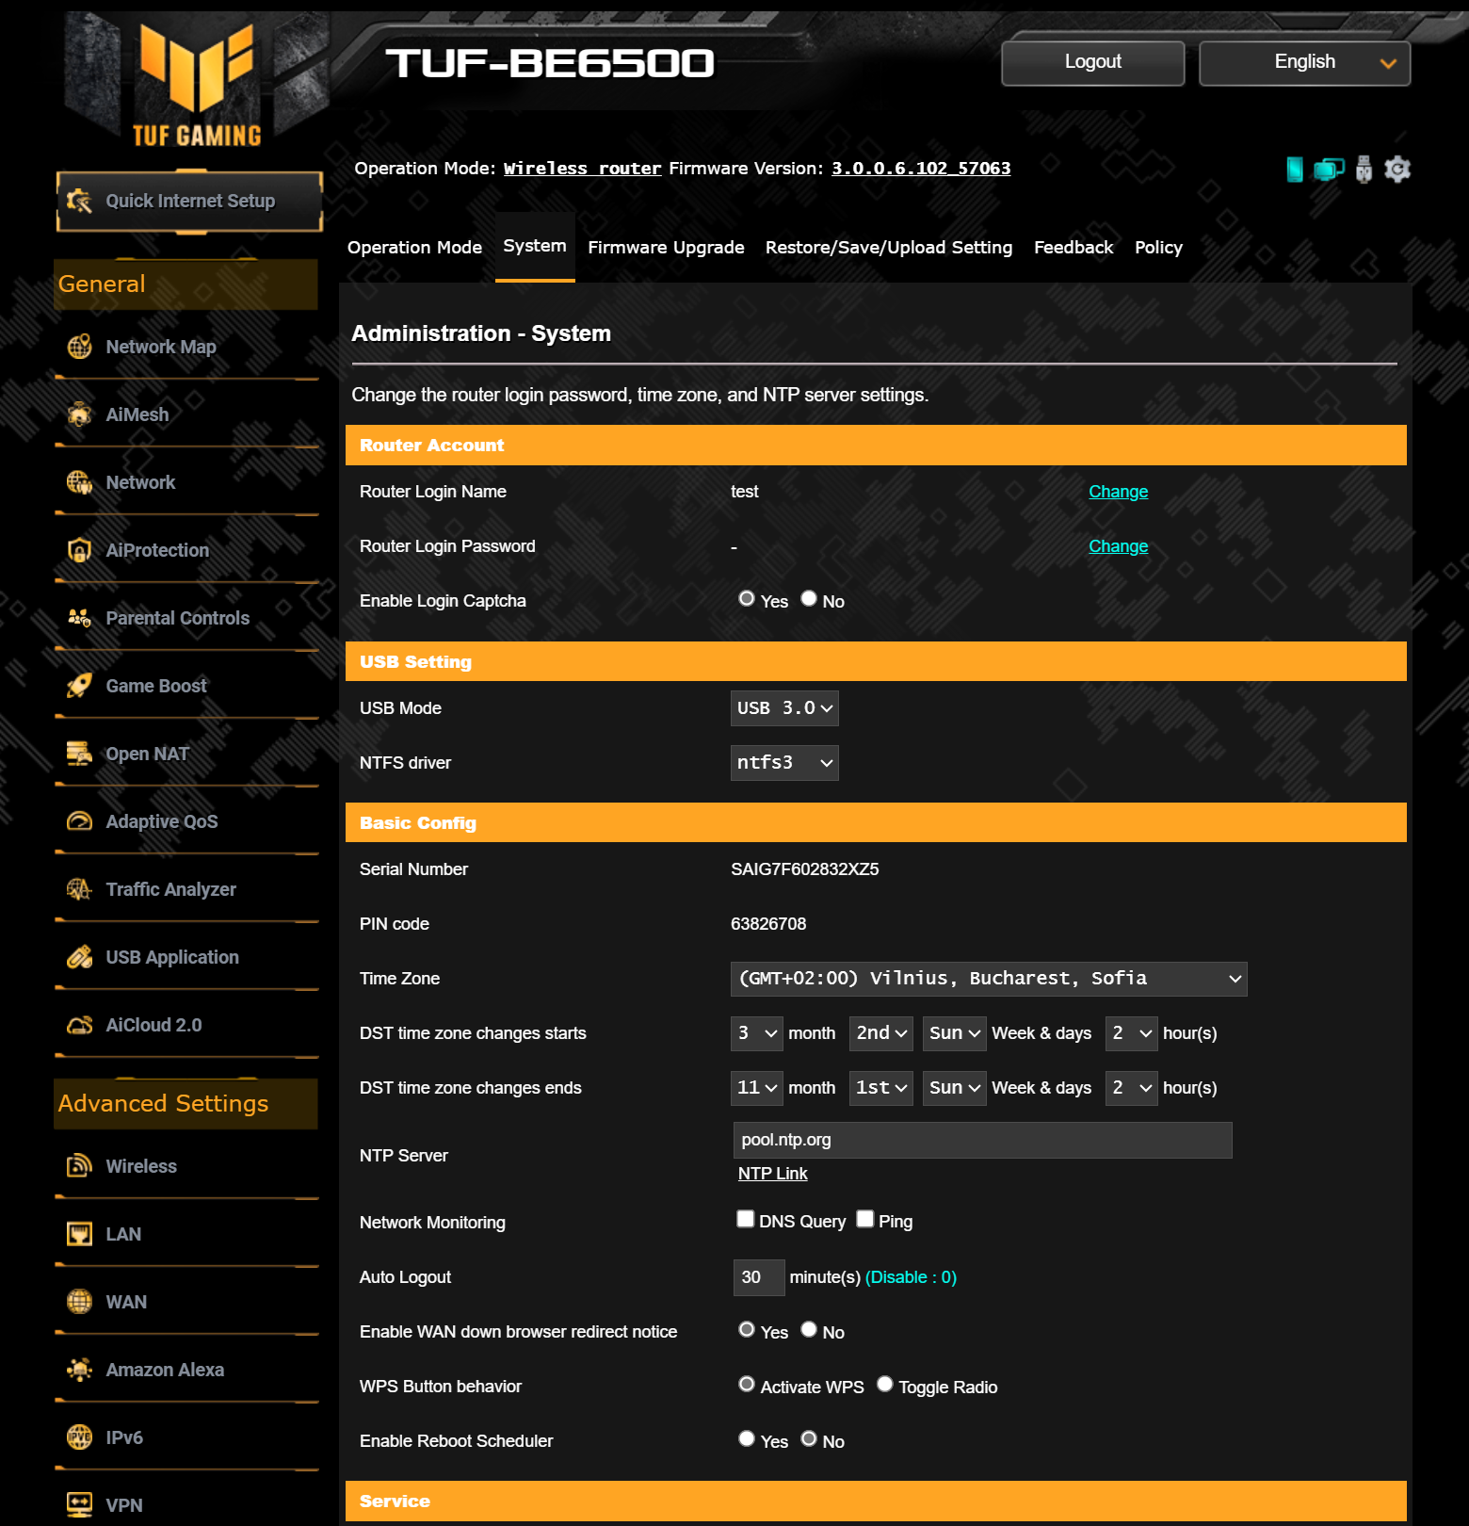Open the USB Mode dropdown
The image size is (1469, 1526).
click(x=784, y=708)
